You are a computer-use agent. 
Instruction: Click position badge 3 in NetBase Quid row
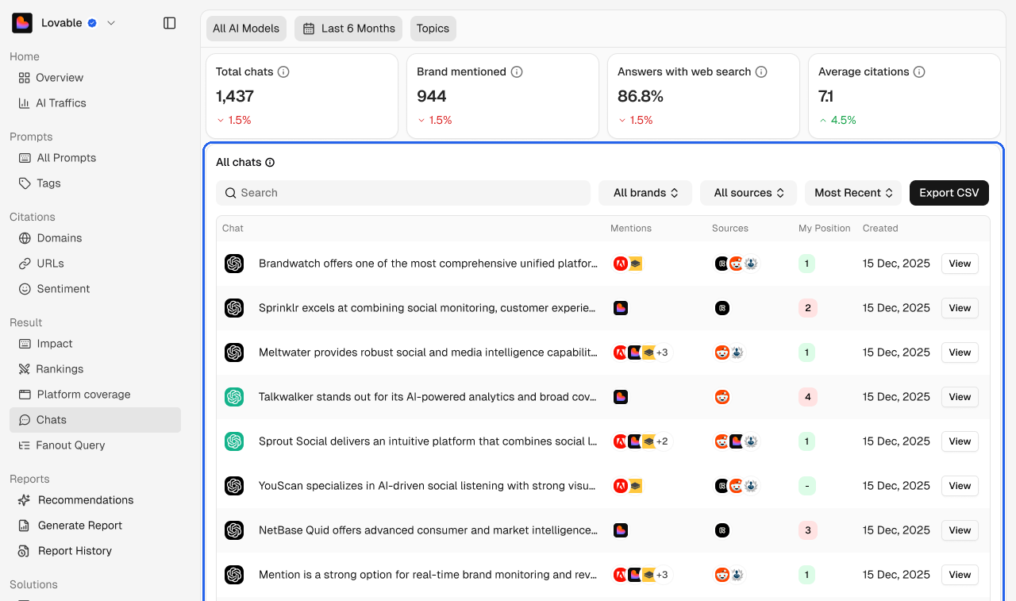807,530
